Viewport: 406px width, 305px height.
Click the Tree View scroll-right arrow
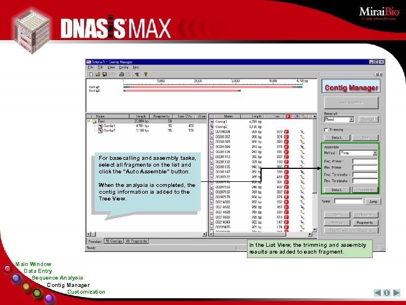click(204, 234)
